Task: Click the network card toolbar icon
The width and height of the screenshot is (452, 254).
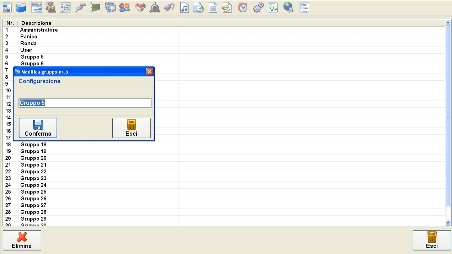Action: 95,7
